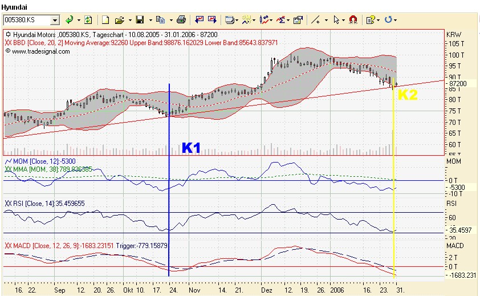Click the BBD Bollinger Band legend text
Viewport: 480px width, 296px height.
pyautogui.click(x=141, y=43)
